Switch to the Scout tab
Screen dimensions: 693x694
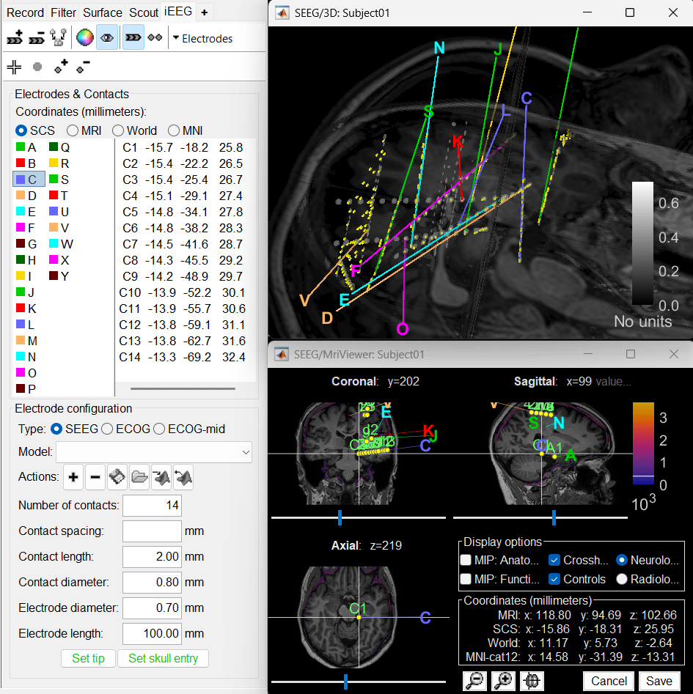[143, 12]
